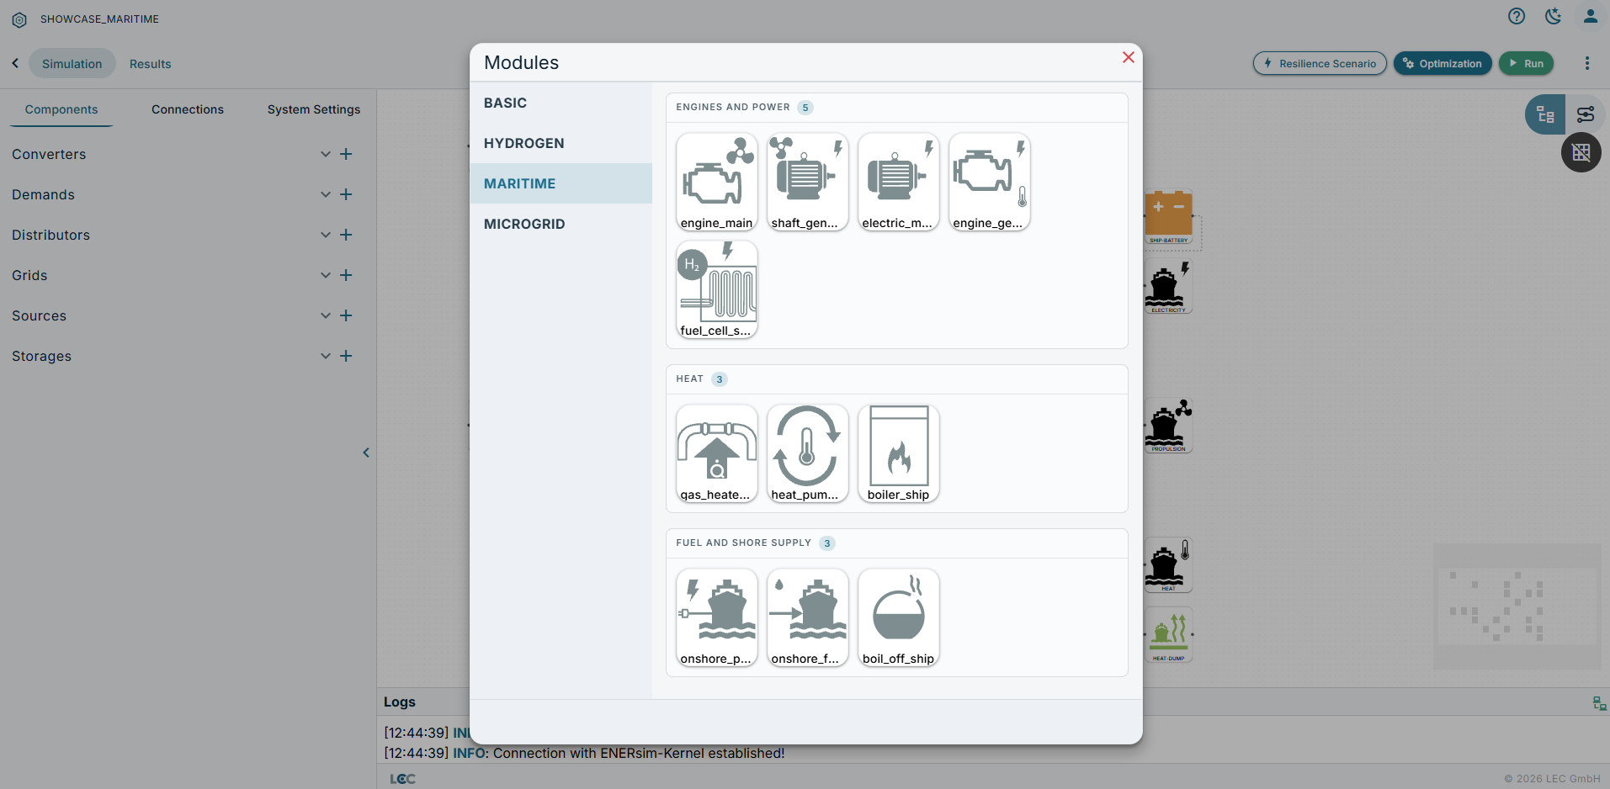Expand the Sources list
Image resolution: width=1610 pixels, height=789 pixels.
pyautogui.click(x=326, y=315)
